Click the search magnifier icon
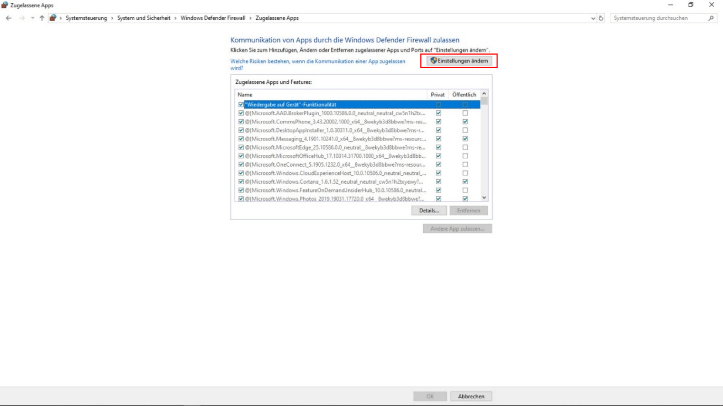This screenshot has height=406, width=723. pyautogui.click(x=711, y=18)
